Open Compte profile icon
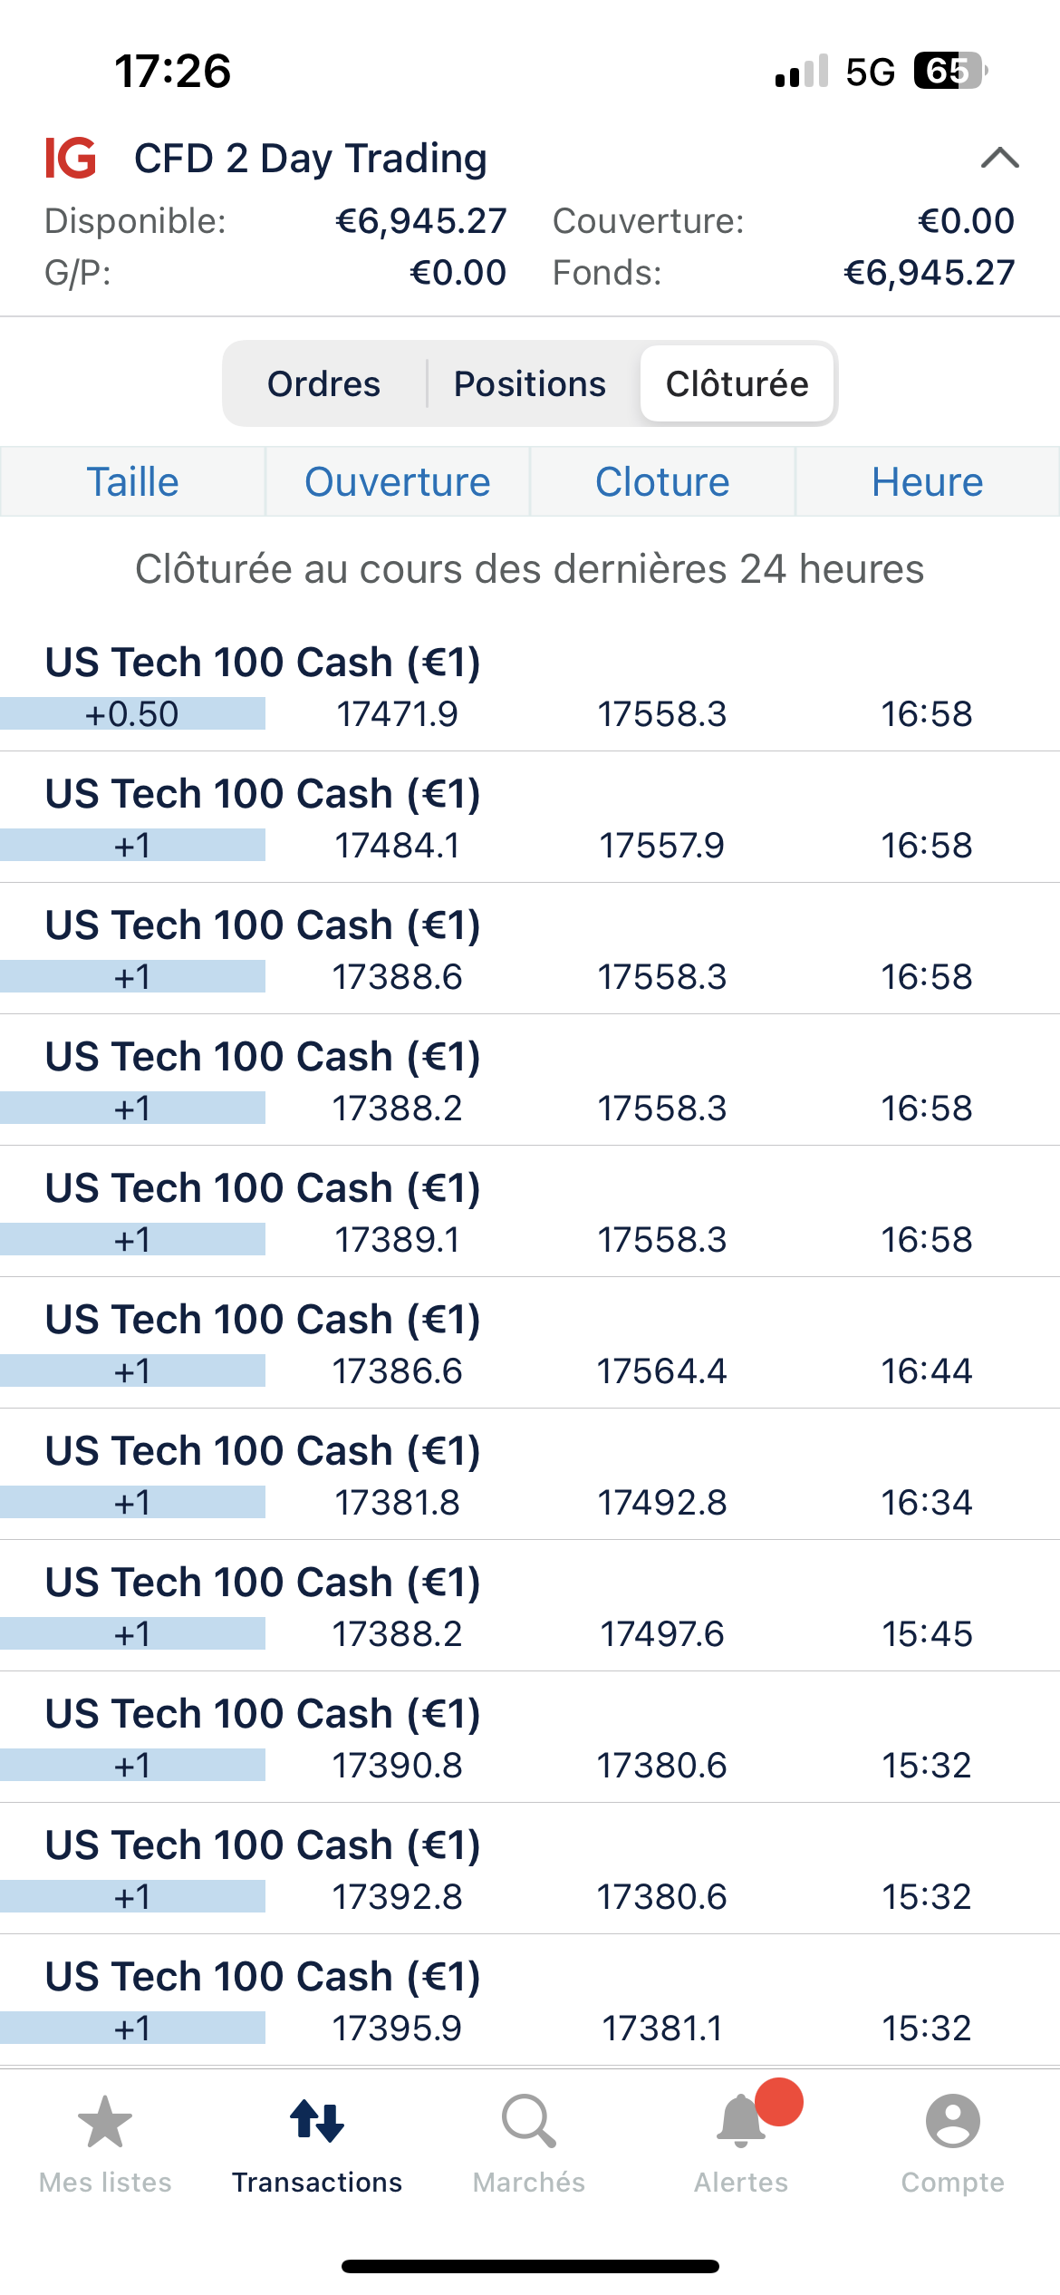 pyautogui.click(x=952, y=2123)
